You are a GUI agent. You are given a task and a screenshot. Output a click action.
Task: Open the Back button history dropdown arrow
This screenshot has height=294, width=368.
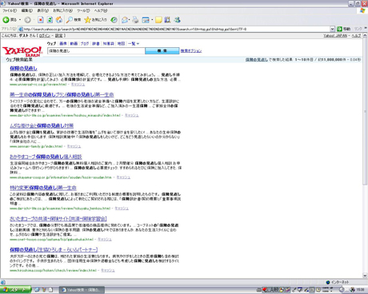20,20
